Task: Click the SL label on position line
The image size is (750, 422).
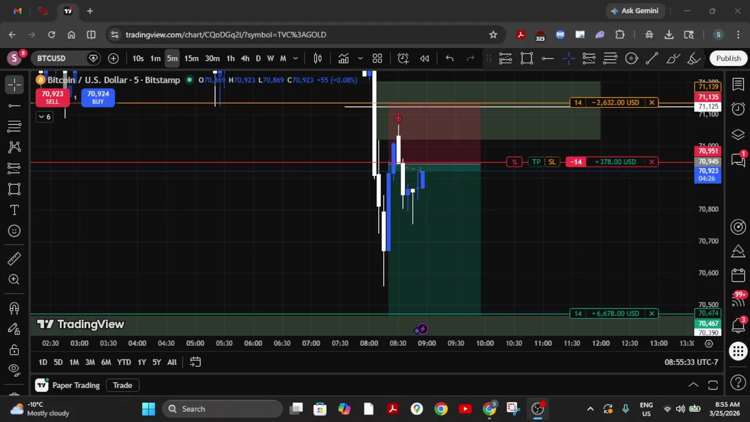Action: (x=552, y=162)
